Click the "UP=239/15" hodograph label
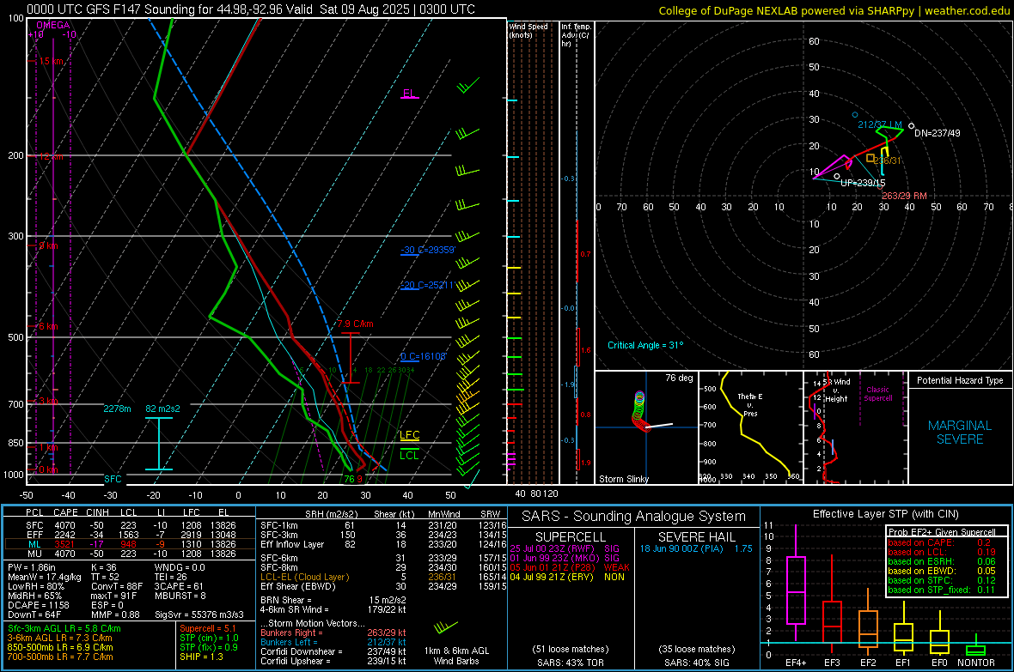The image size is (1014, 672). click(x=863, y=183)
